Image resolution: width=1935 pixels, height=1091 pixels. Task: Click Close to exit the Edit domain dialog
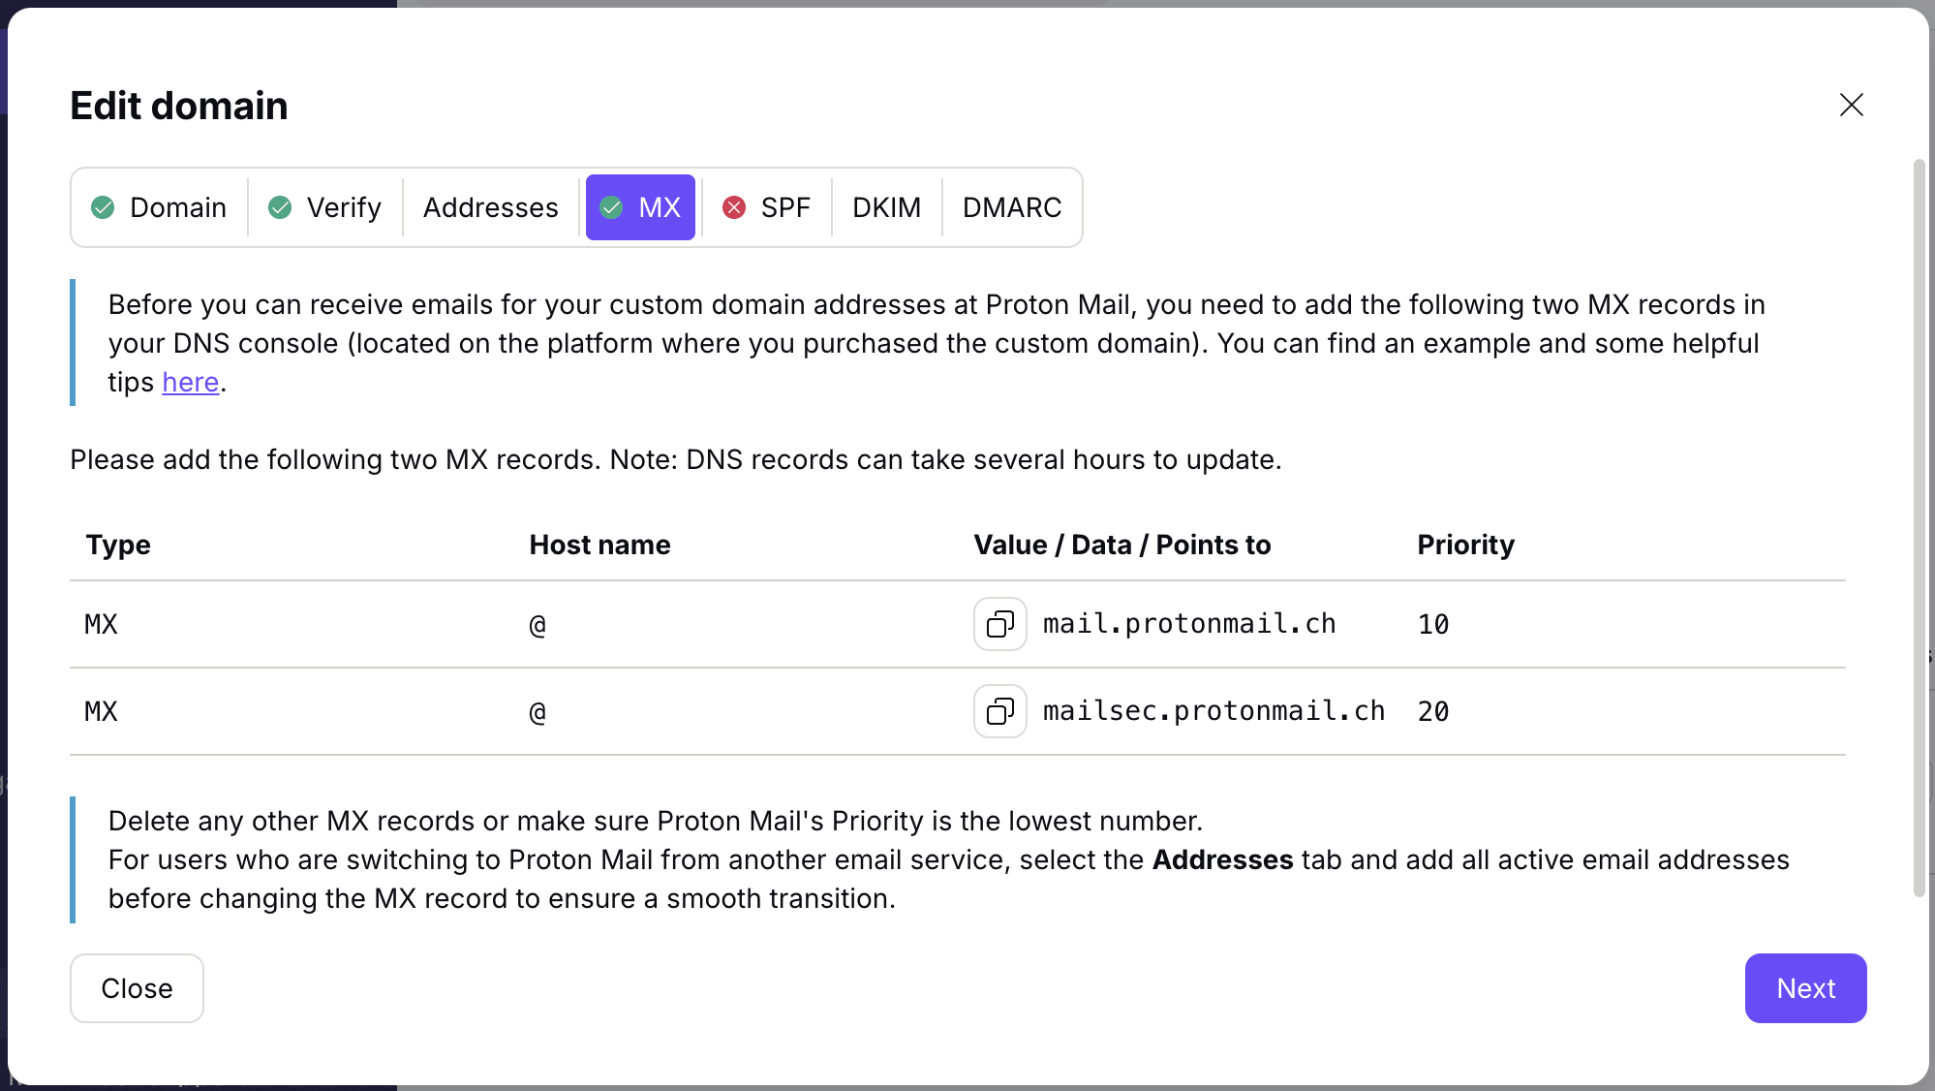[137, 988]
